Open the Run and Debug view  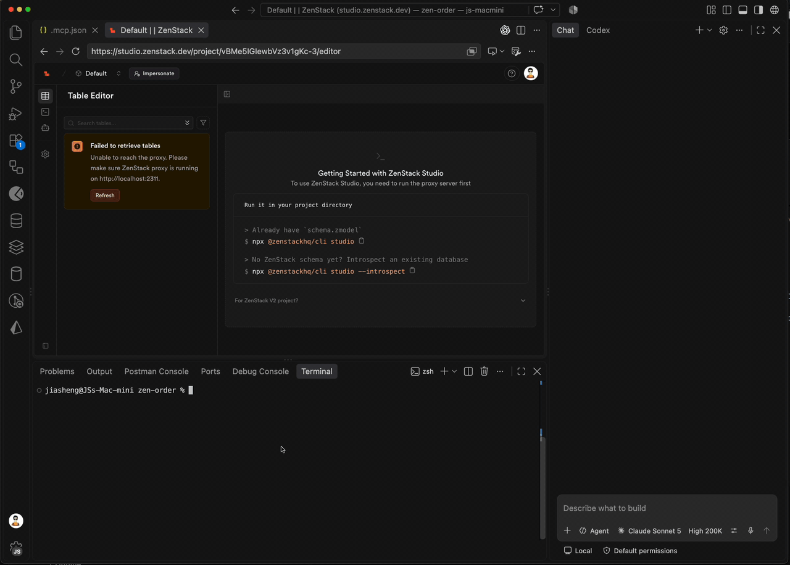click(x=16, y=114)
